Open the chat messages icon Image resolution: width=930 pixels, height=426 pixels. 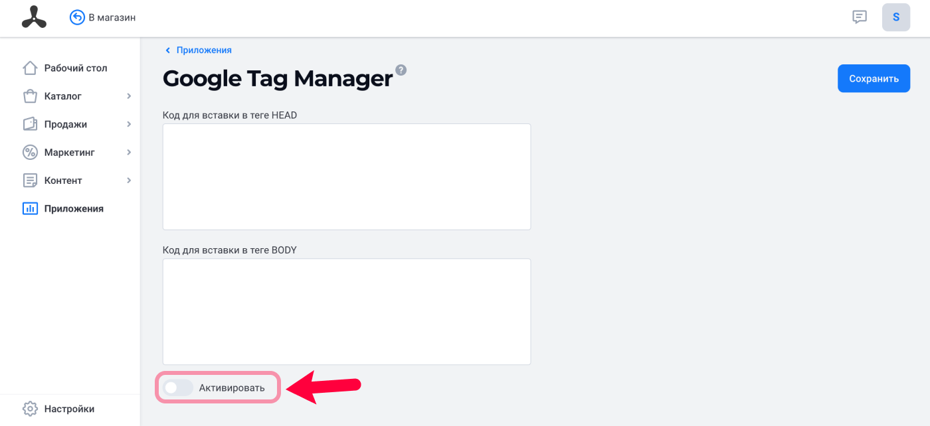(x=860, y=17)
